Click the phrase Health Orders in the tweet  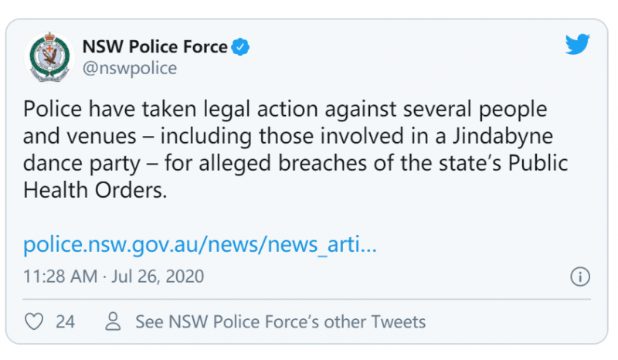tap(95, 191)
